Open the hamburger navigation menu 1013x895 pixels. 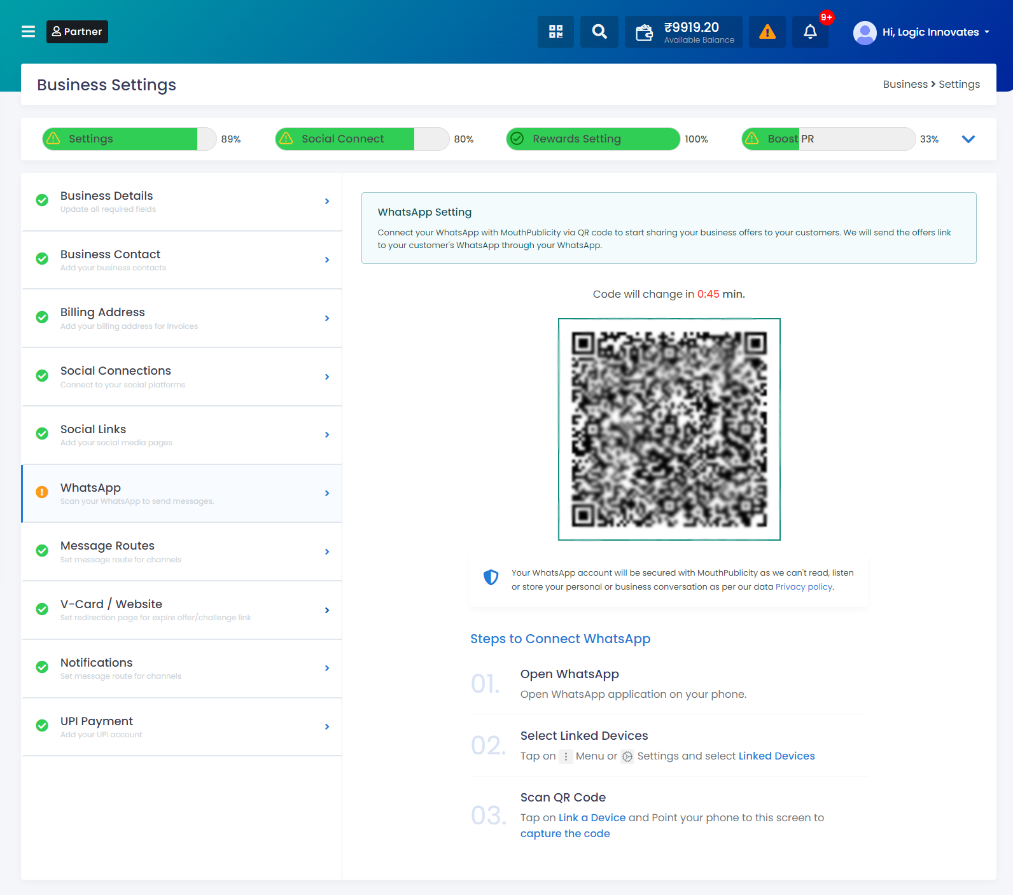[x=29, y=31]
